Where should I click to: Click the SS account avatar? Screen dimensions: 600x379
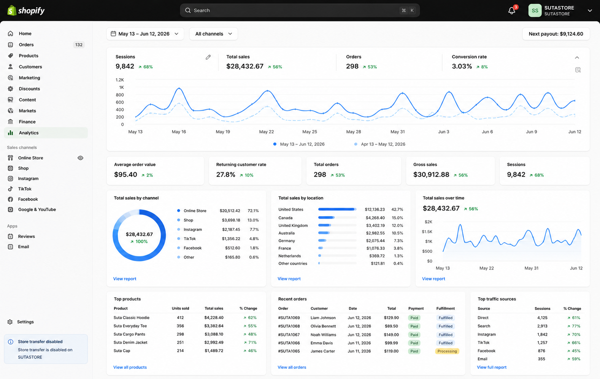point(535,11)
